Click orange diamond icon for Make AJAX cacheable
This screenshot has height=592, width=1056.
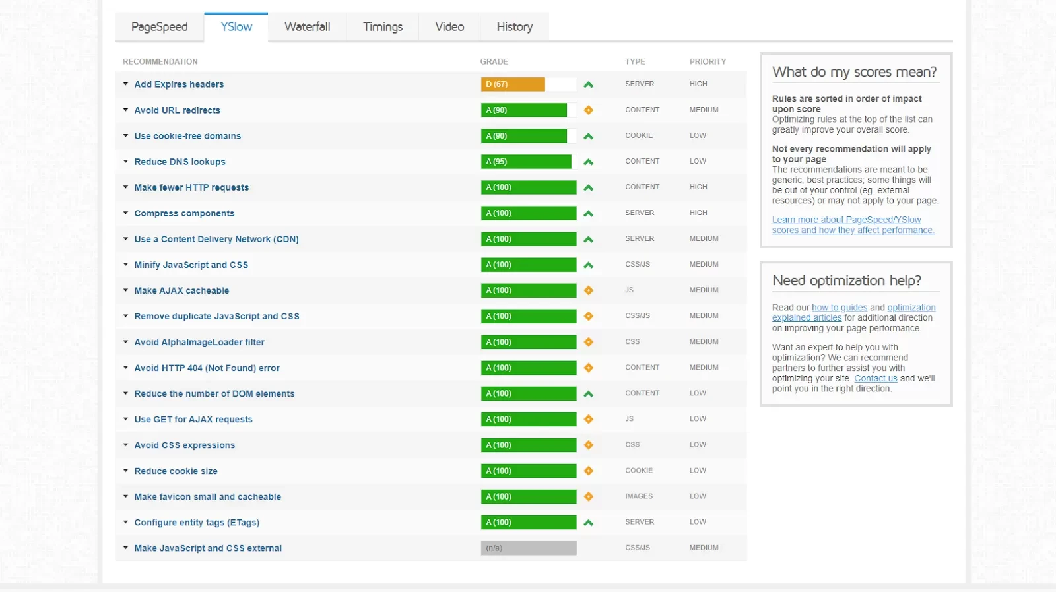[589, 290]
